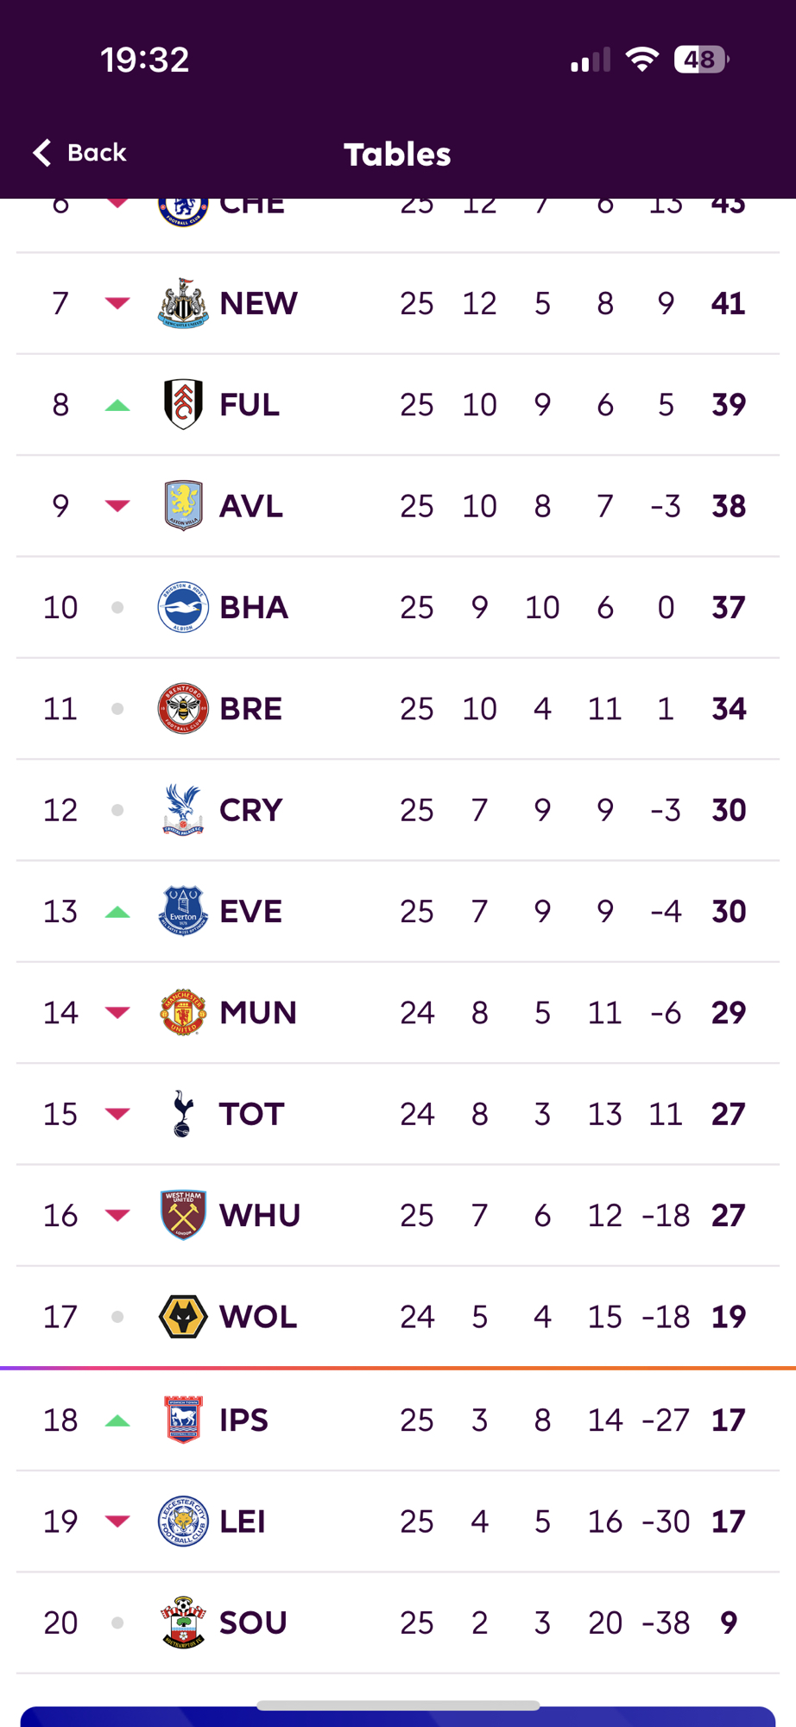
Task: Go back using the Back label
Action: pos(97,153)
